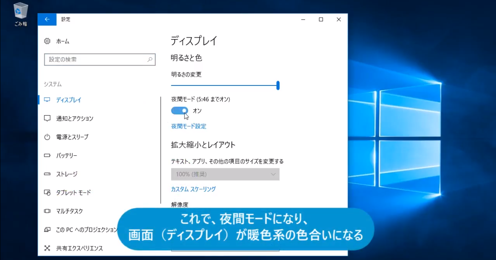Open 共有エクスペリエンス settings
The height and width of the screenshot is (260, 496).
80,248
